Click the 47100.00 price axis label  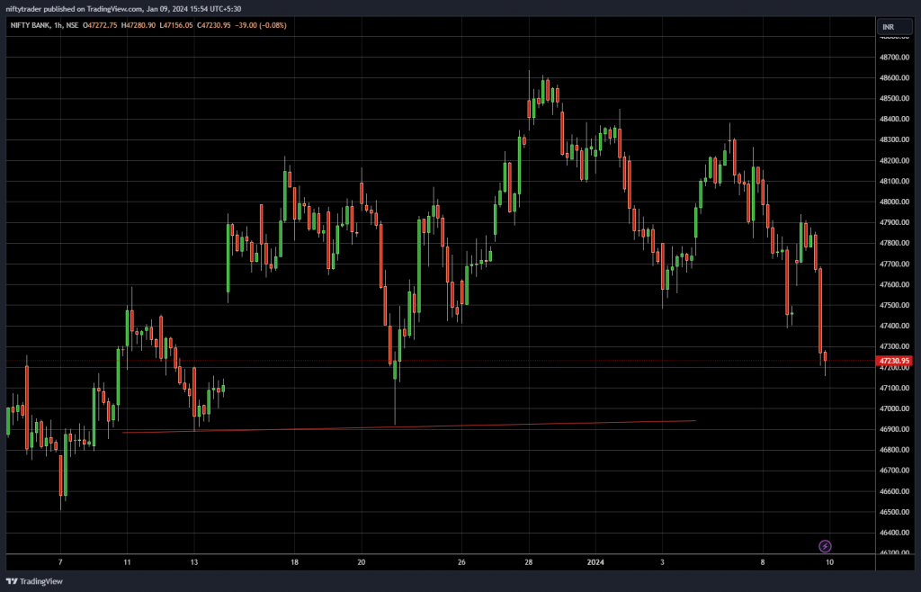coord(894,388)
